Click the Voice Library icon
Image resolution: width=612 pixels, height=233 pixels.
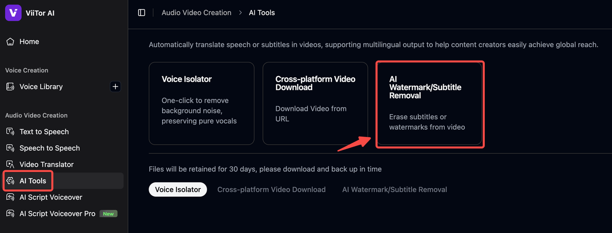10,87
